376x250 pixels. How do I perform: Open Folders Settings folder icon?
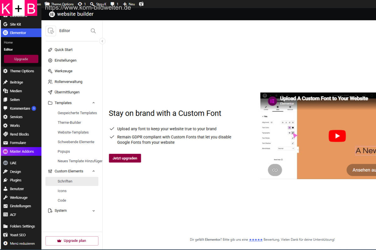pyautogui.click(x=5, y=226)
